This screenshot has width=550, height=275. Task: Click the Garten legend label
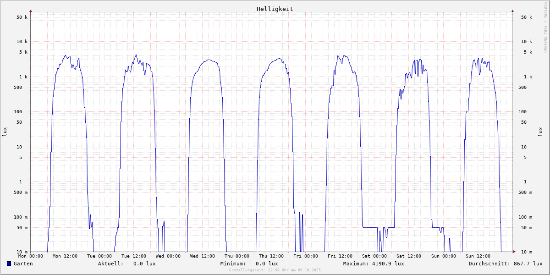point(23,264)
